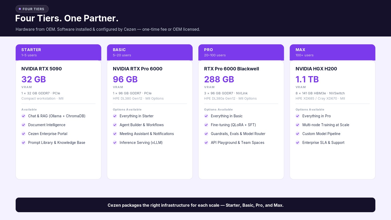The image size is (391, 220).
Task: Click the bottom banner about Cezen packaging infrastructure
Action: pos(195,205)
